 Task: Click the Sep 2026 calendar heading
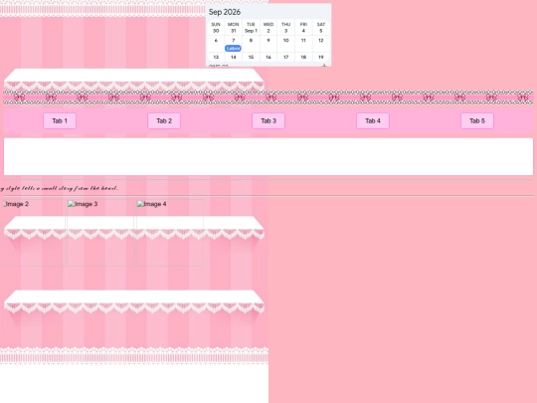[225, 12]
